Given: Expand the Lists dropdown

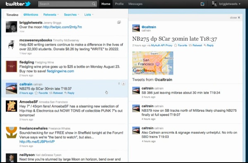Looking at the screenshot, I should [x=89, y=14].
